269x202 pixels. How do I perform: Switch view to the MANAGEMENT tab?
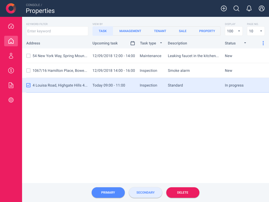[130, 31]
